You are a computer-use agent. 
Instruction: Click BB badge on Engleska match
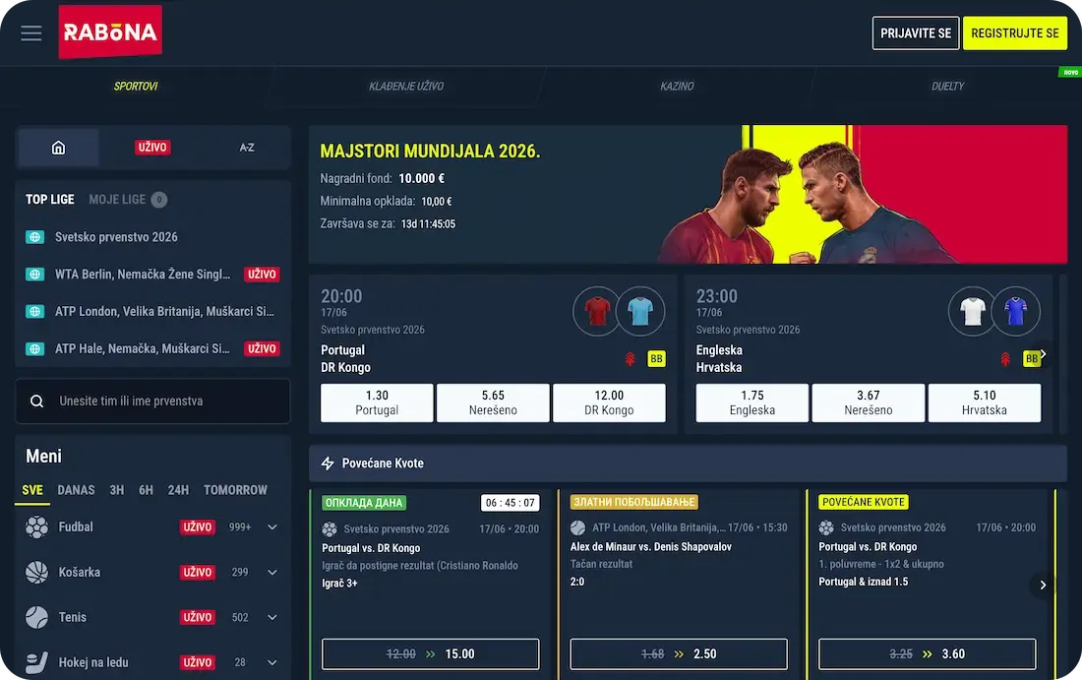click(1031, 359)
